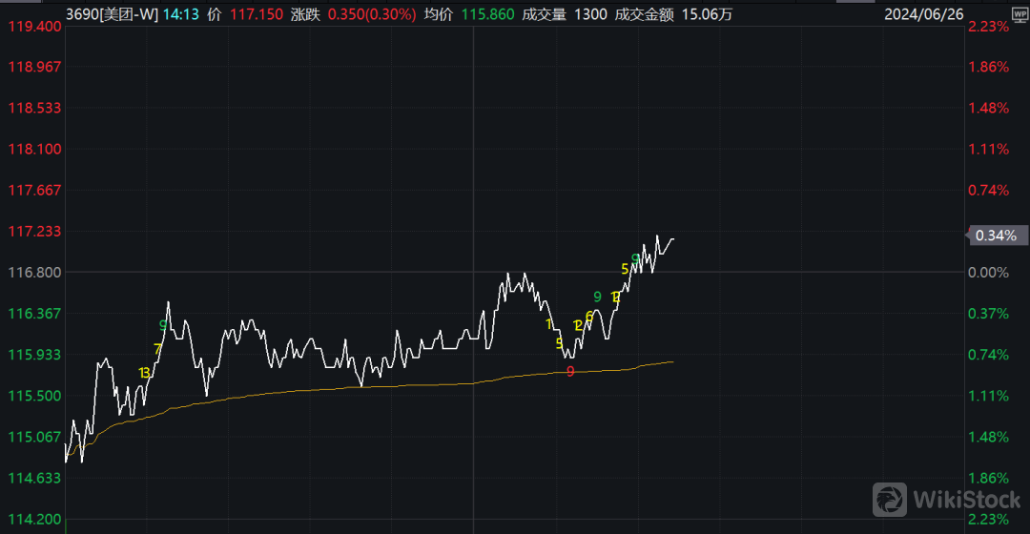Image resolution: width=1030 pixels, height=534 pixels.
Task: Click the yellow 13 signal marker
Action: click(144, 373)
